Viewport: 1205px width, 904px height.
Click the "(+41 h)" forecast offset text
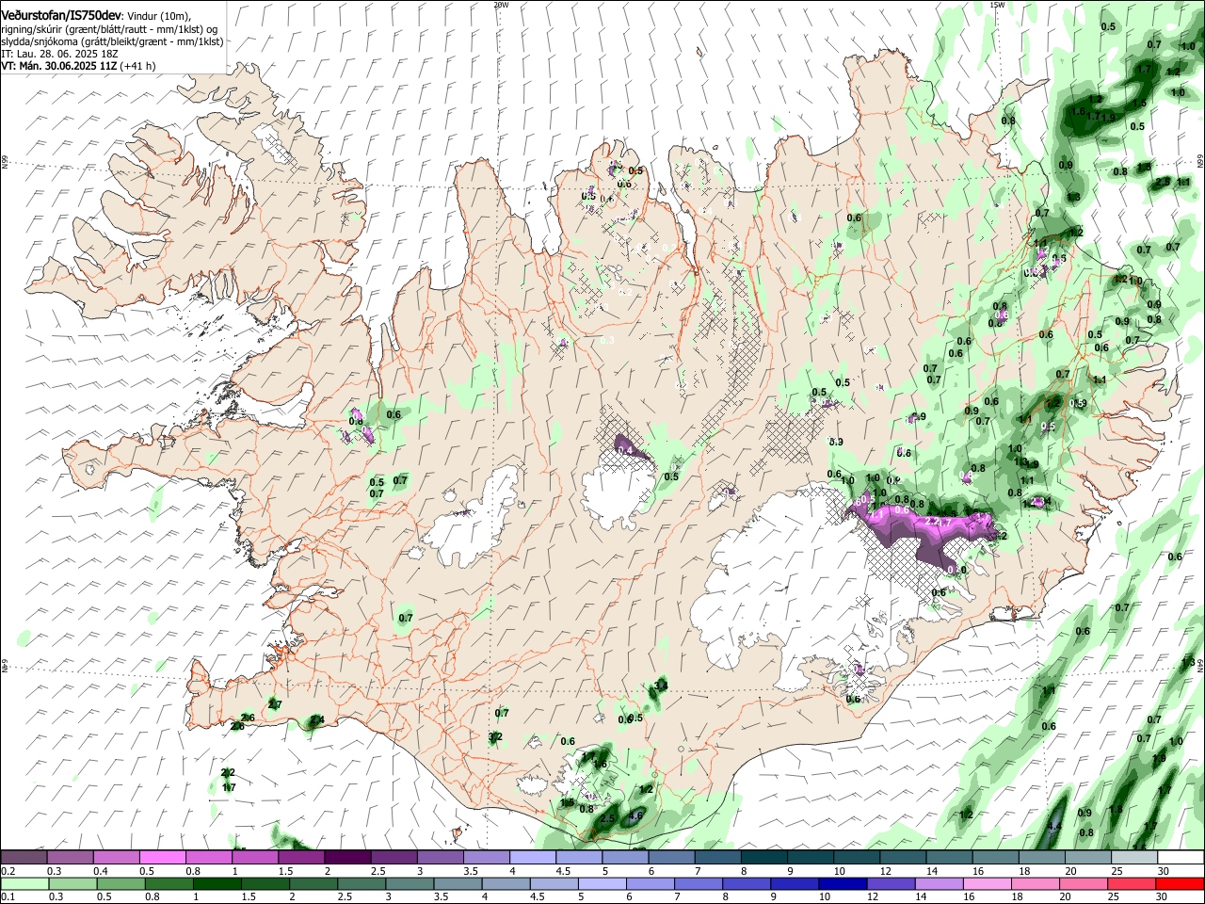[138, 66]
